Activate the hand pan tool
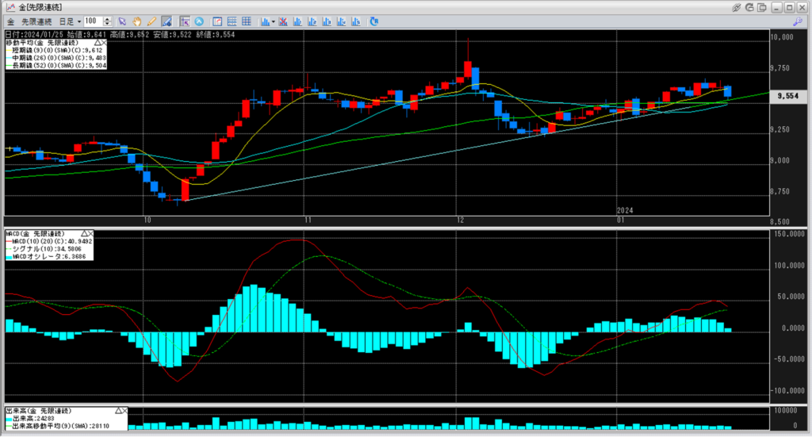The width and height of the screenshot is (812, 437). (x=137, y=21)
